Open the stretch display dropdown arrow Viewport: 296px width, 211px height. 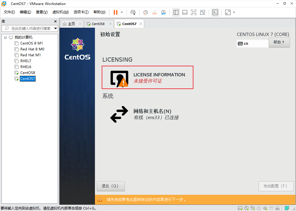pos(234,12)
